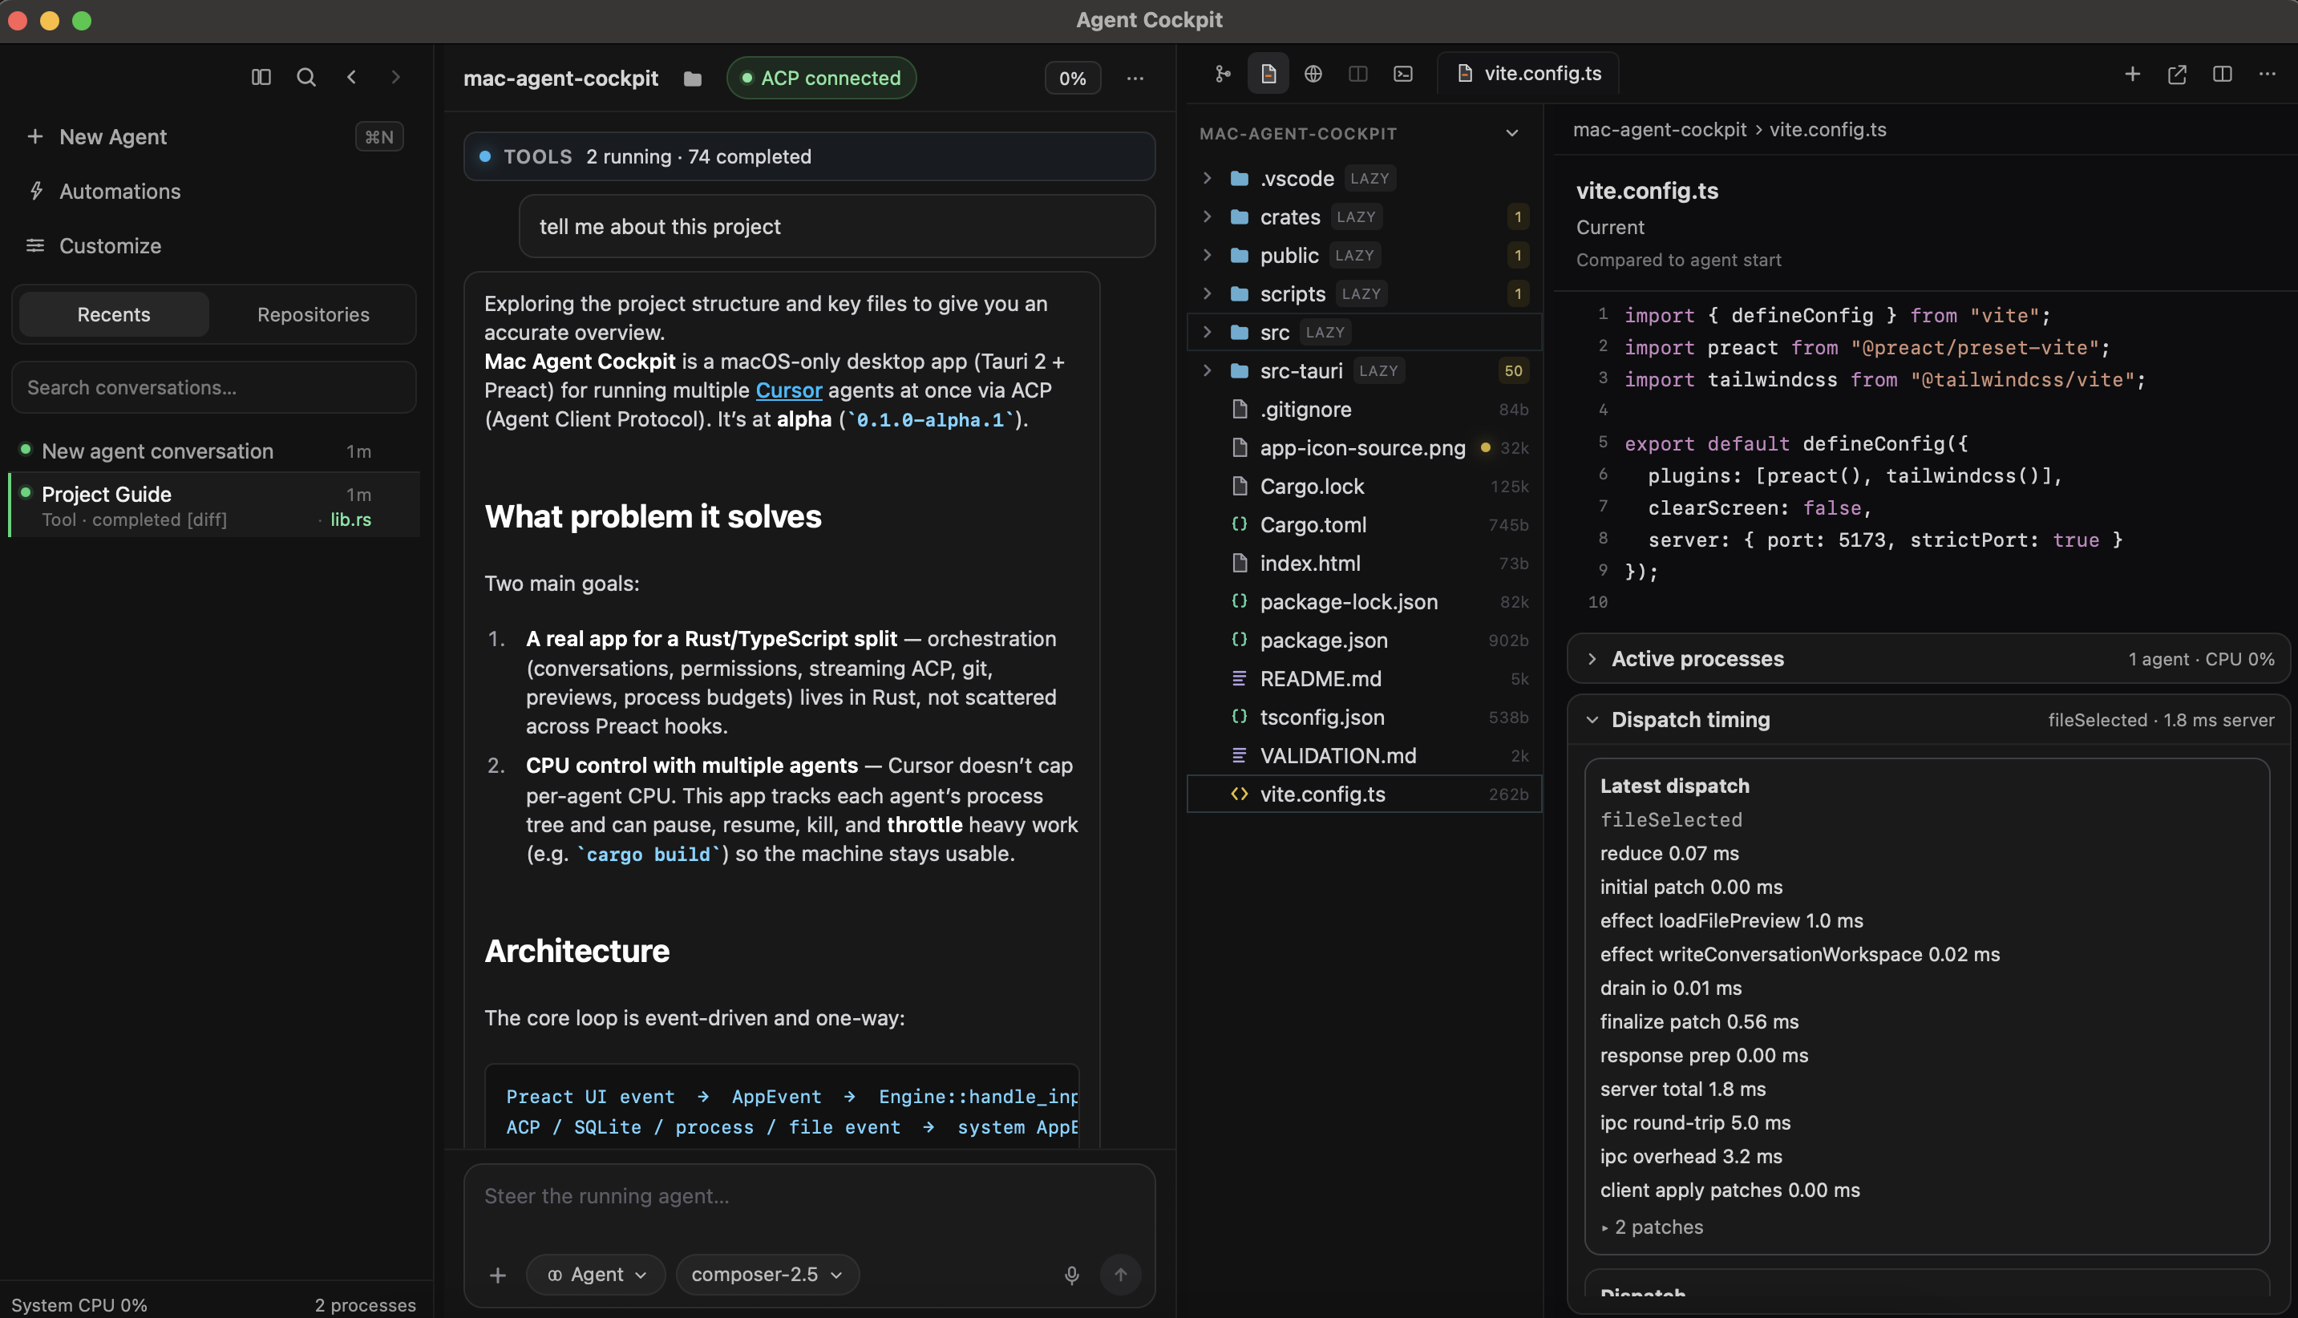Click the Cargo.toml braces icon

coord(1239,524)
